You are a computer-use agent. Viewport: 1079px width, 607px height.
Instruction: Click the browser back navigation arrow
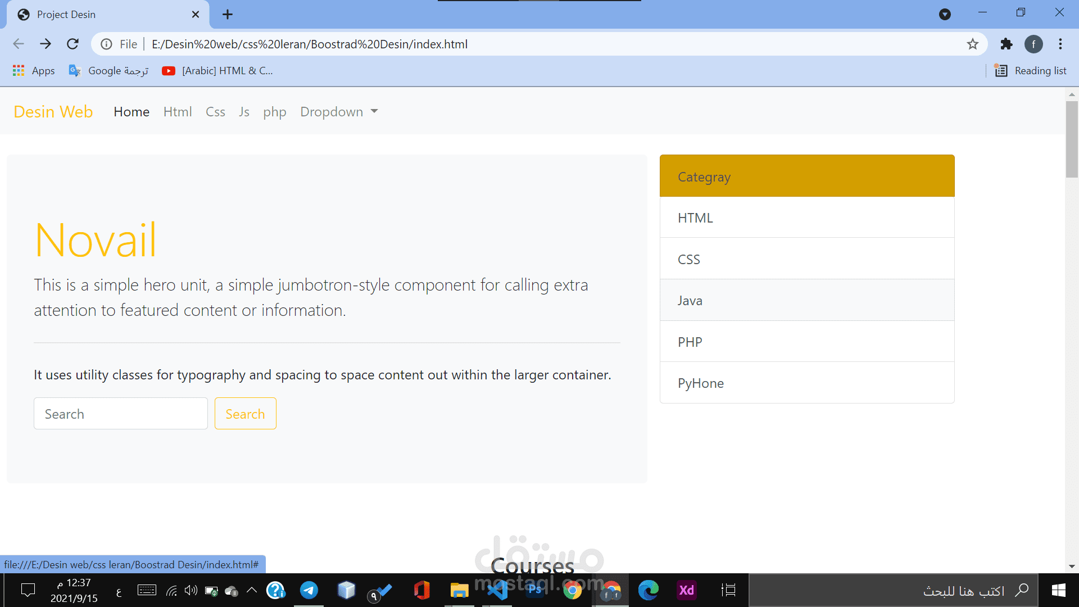tap(19, 43)
